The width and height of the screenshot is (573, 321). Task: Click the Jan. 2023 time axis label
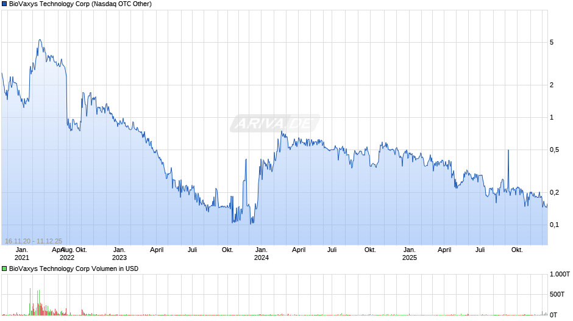point(119,254)
